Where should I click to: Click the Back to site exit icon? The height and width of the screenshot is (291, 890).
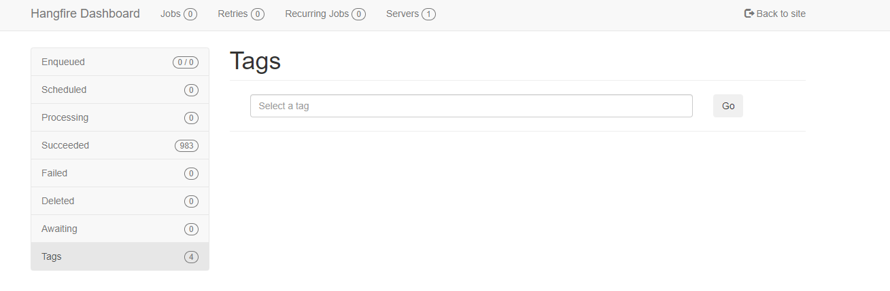point(749,14)
